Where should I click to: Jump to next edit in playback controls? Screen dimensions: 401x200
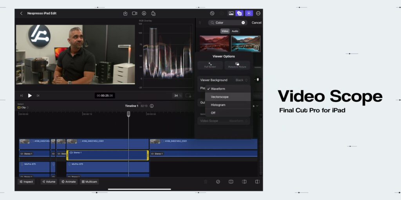38,96
